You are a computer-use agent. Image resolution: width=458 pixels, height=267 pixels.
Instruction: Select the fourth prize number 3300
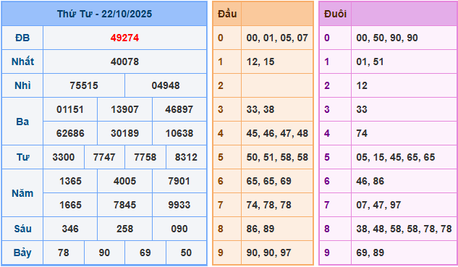coord(64,157)
